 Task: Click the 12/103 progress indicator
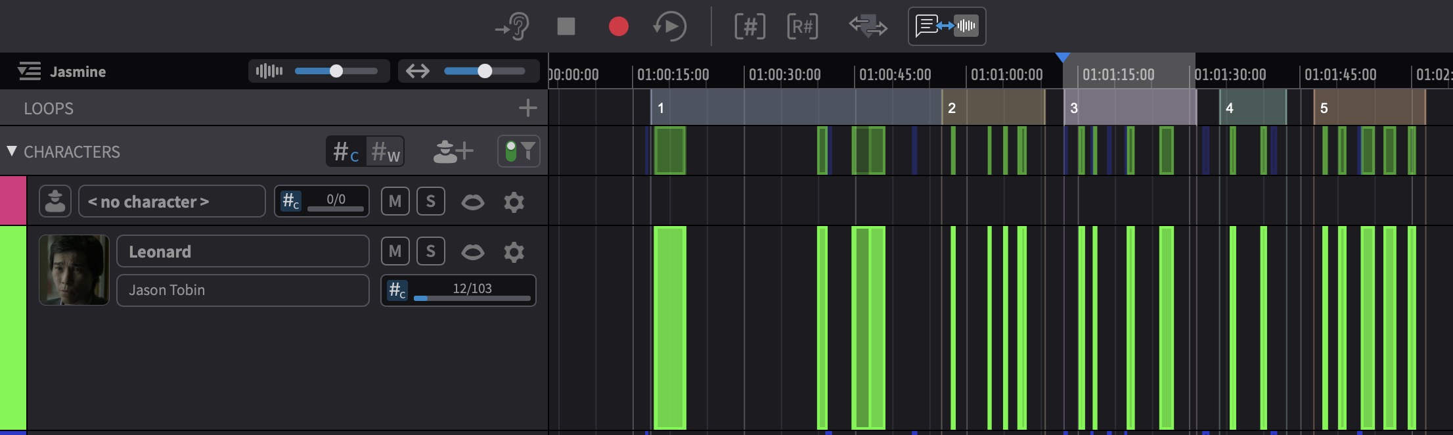pos(458,290)
